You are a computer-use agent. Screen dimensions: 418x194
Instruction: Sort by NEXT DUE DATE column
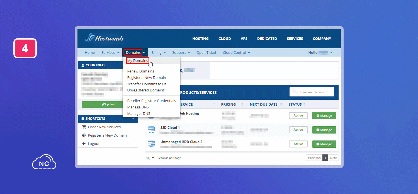(266, 104)
